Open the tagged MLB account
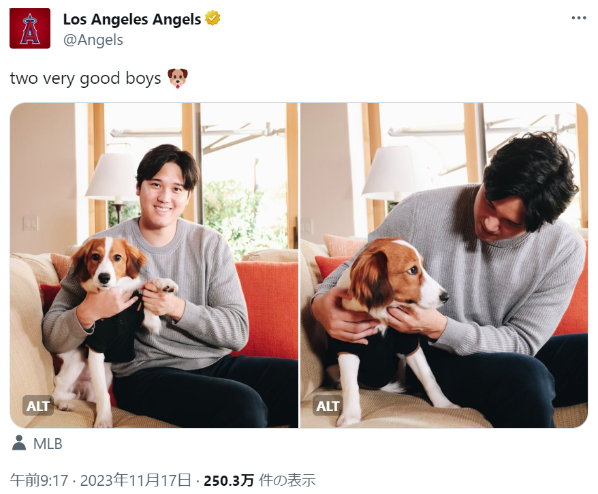The image size is (598, 494). [48, 444]
